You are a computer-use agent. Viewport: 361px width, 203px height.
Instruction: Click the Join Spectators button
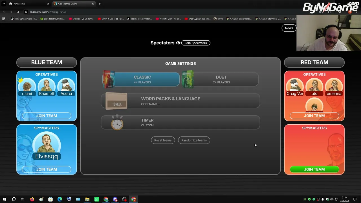[x=196, y=43]
